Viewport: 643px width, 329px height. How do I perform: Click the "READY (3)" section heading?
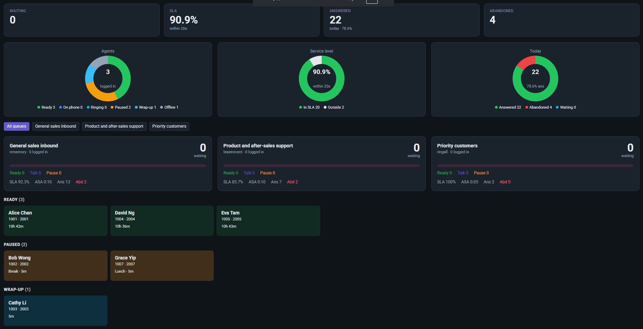[x=14, y=200]
